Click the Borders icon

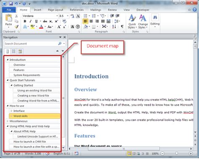tap(94, 27)
